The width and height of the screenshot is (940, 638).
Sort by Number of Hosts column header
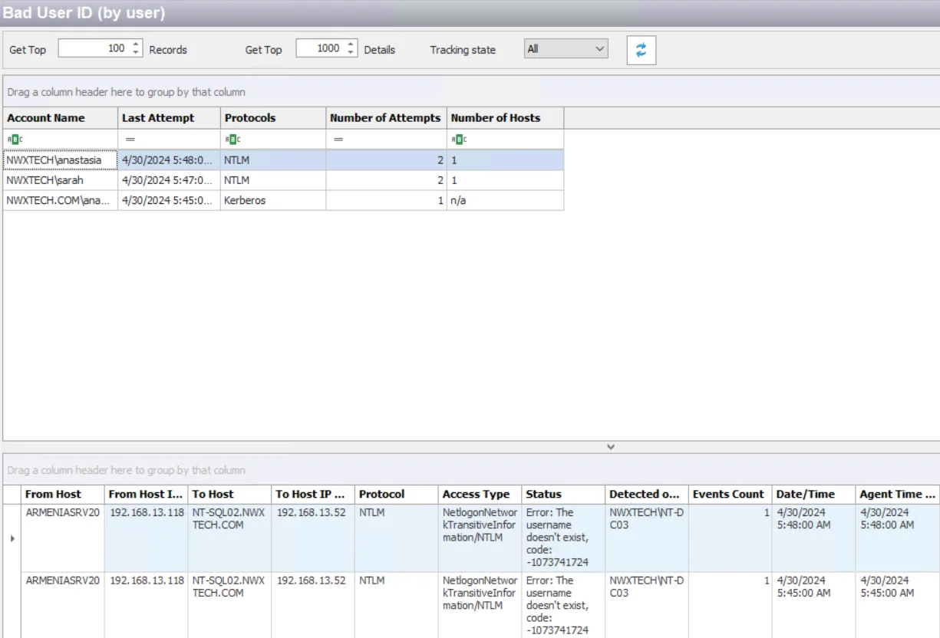click(505, 118)
